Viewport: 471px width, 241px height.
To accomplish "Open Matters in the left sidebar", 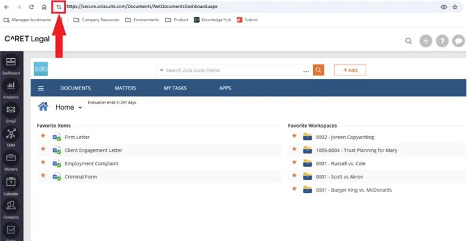I will point(11,161).
